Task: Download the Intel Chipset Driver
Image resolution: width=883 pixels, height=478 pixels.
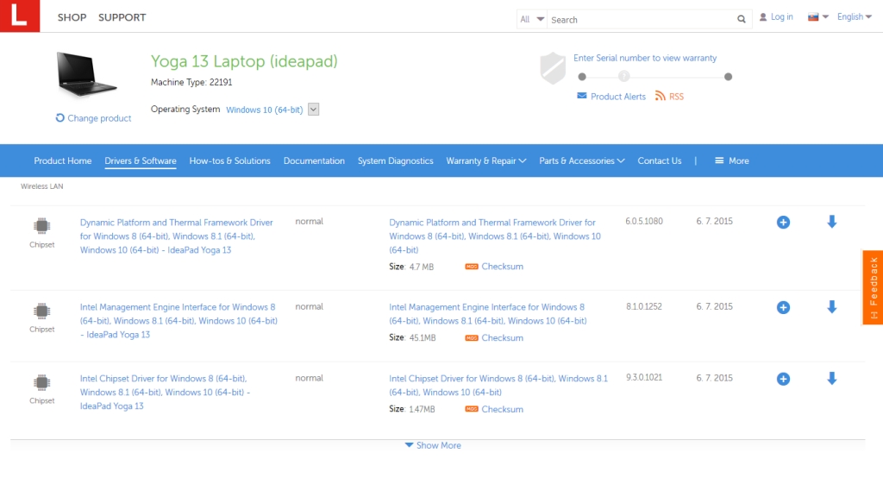Action: [831, 378]
